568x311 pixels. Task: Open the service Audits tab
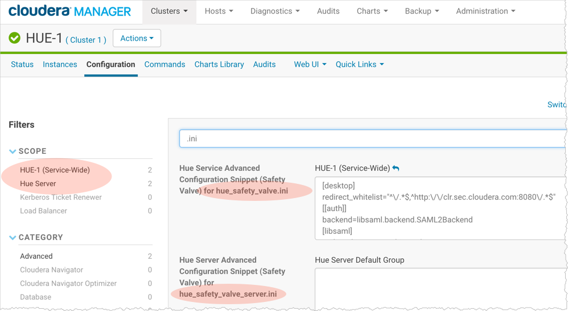tap(264, 64)
